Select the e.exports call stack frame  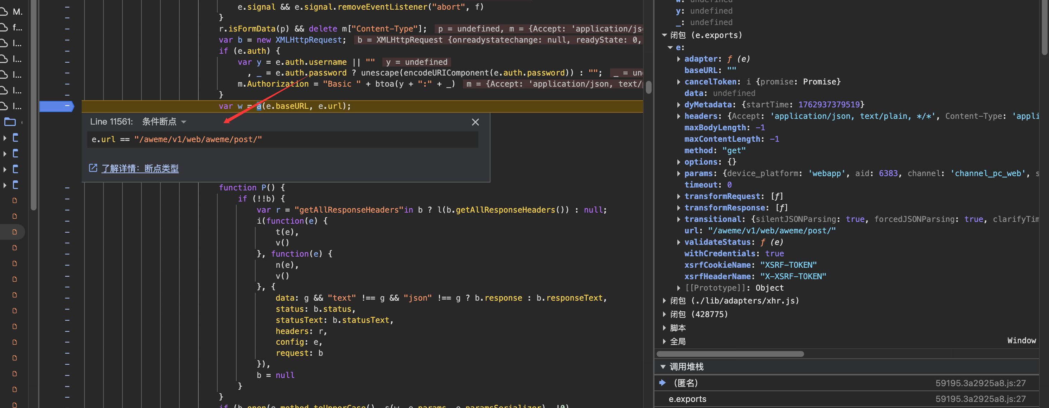(687, 399)
